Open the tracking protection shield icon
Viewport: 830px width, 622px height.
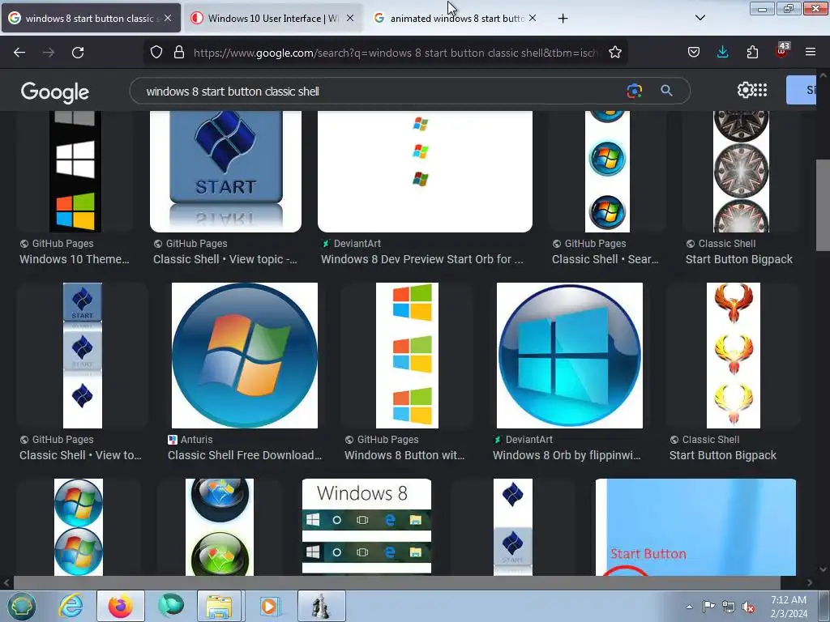pyautogui.click(x=156, y=53)
